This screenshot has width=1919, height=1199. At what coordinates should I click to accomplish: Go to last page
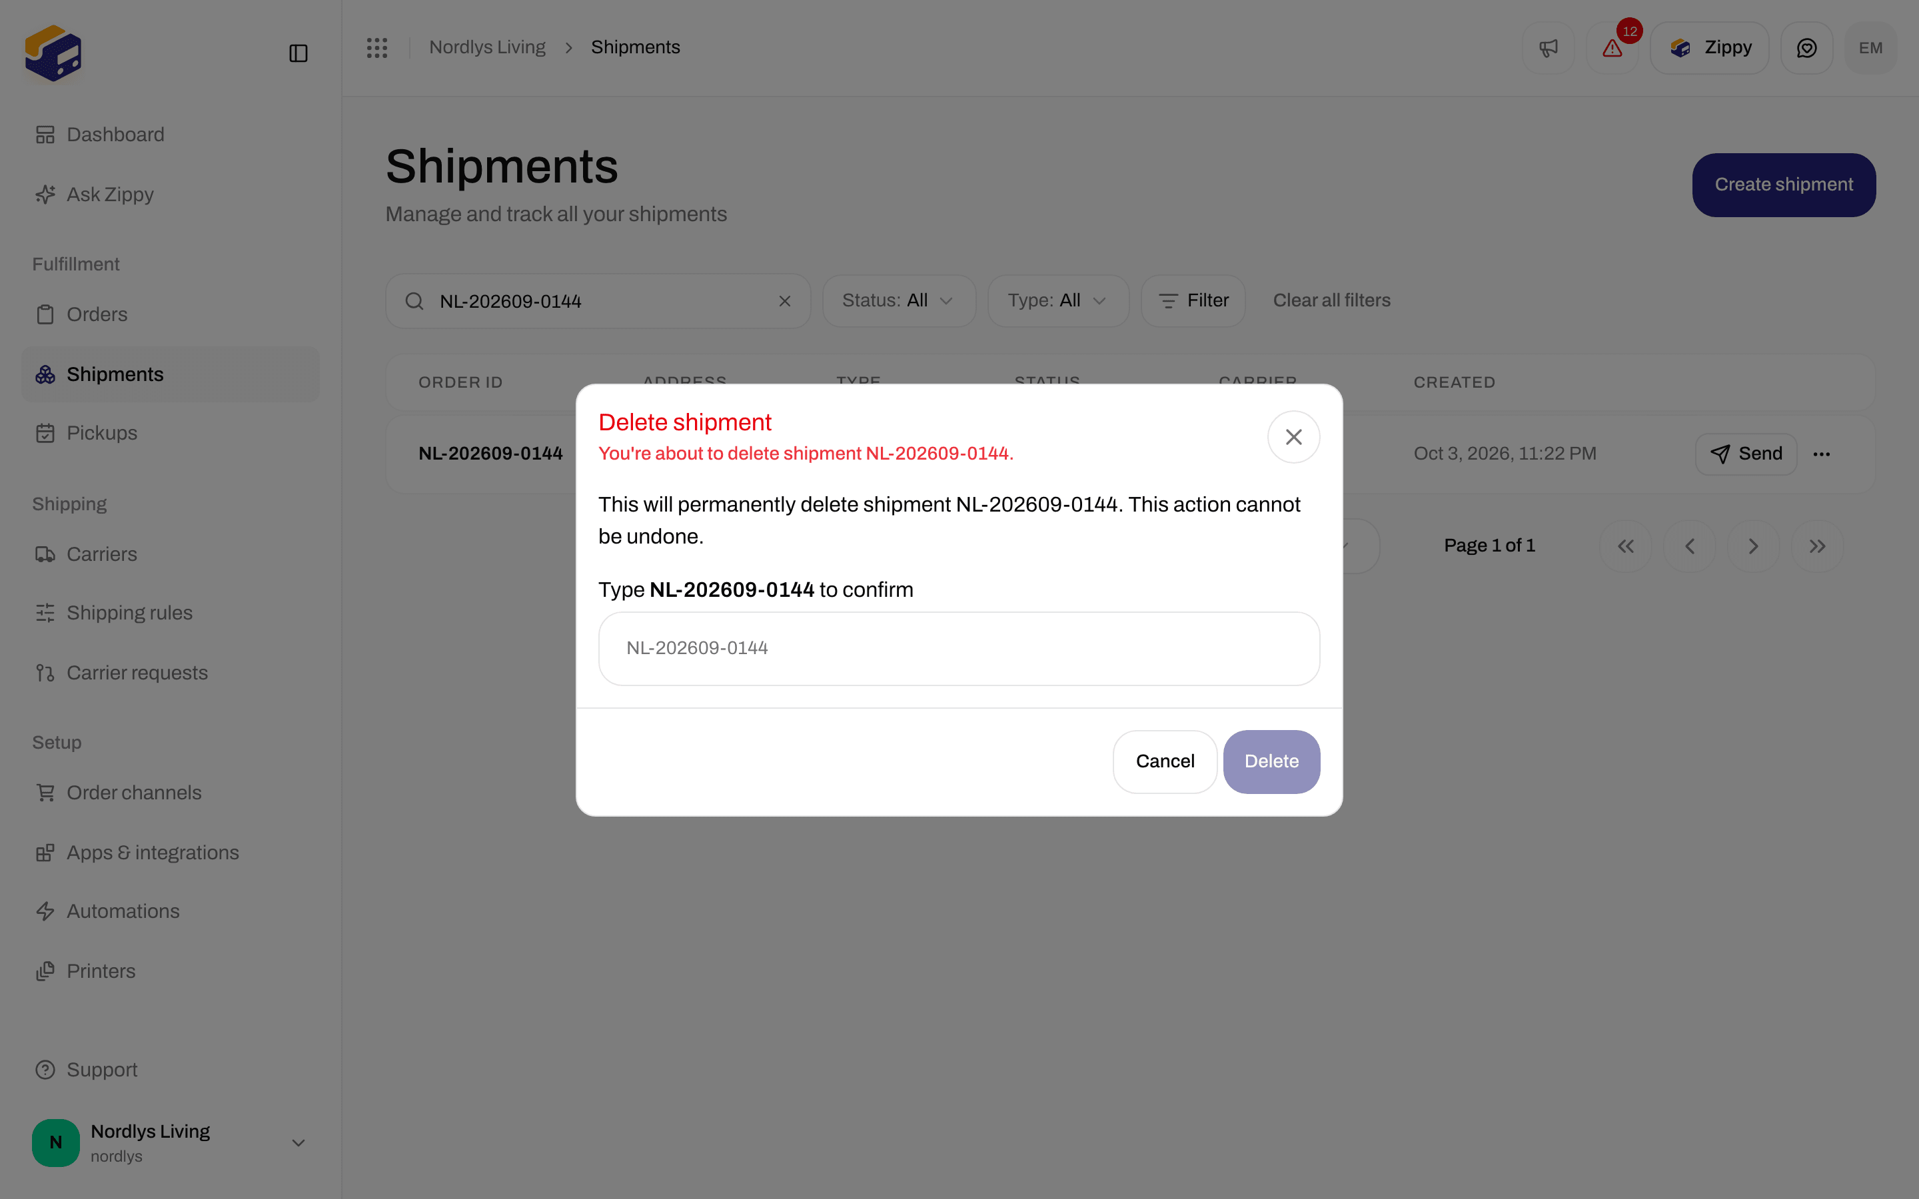[x=1818, y=546]
